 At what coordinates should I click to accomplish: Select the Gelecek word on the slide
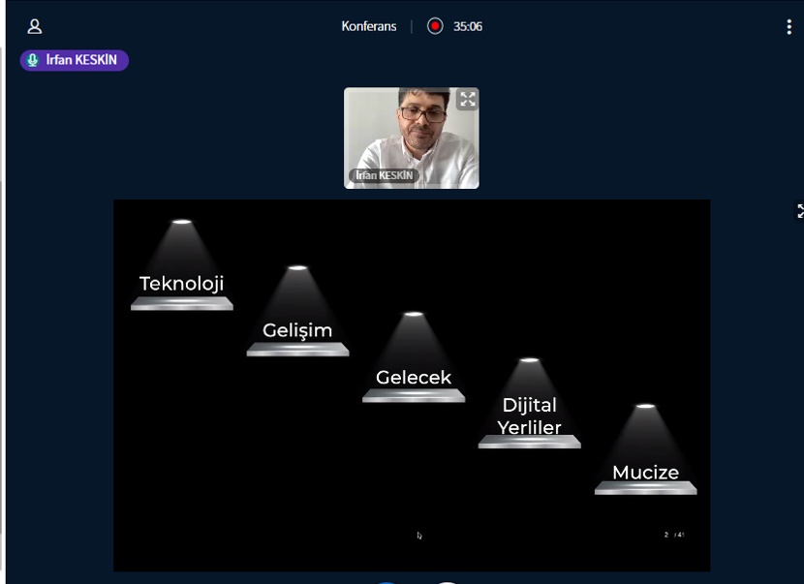click(x=414, y=378)
